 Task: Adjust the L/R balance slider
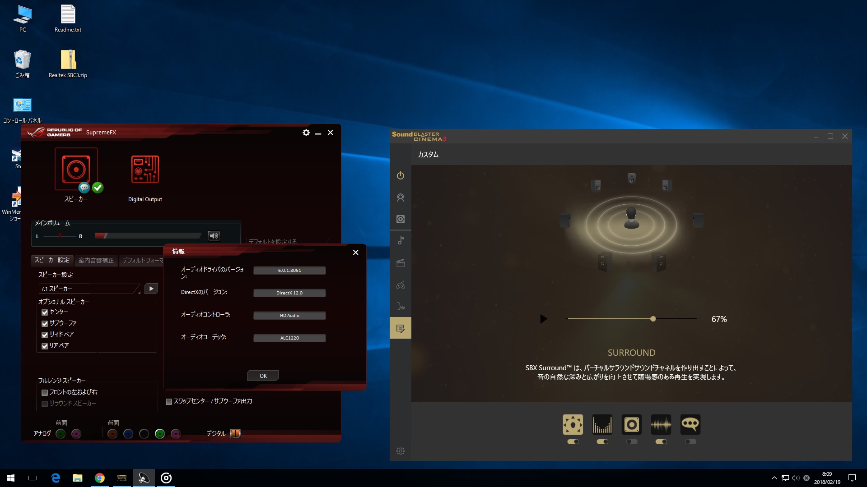60,235
